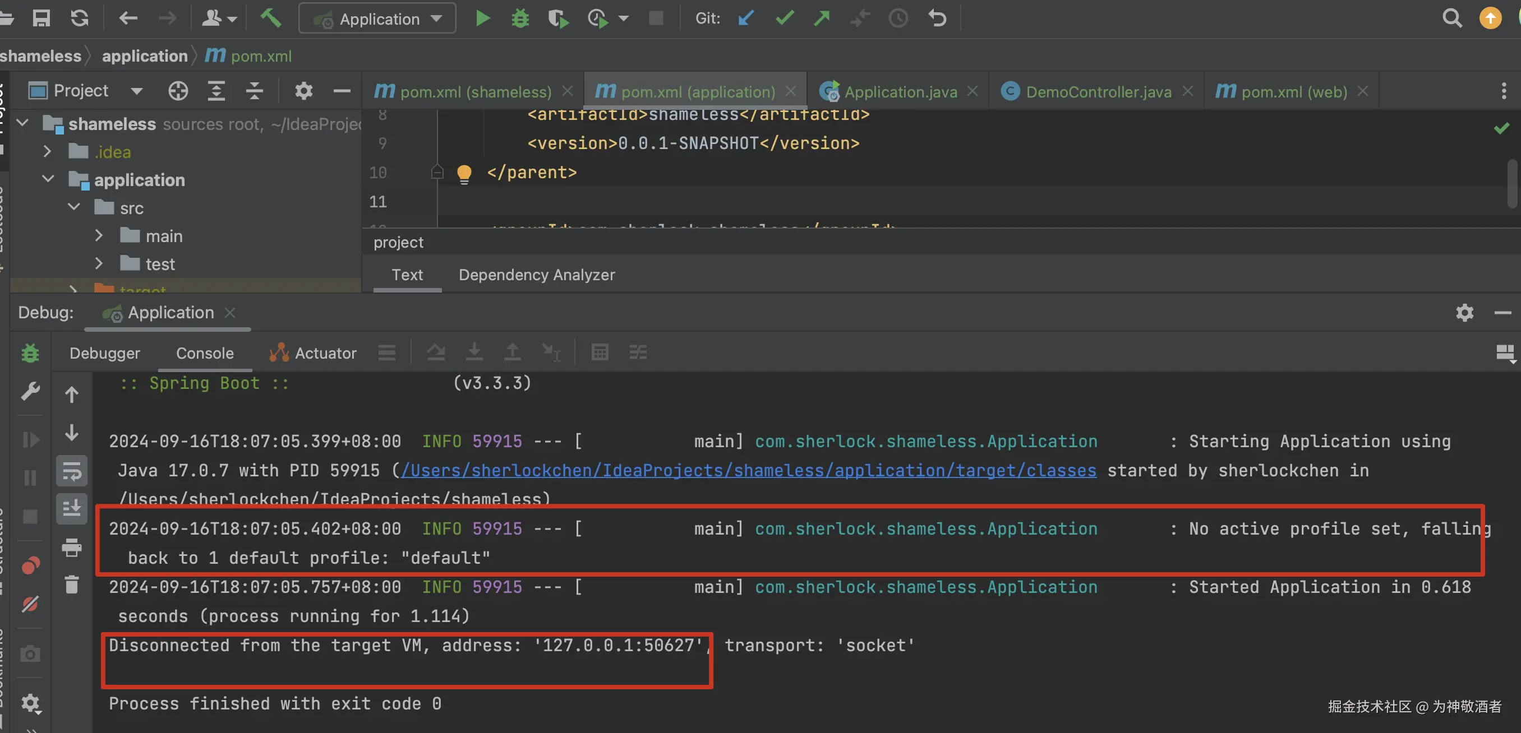
Task: Switch to the Debugger tab
Action: point(104,353)
